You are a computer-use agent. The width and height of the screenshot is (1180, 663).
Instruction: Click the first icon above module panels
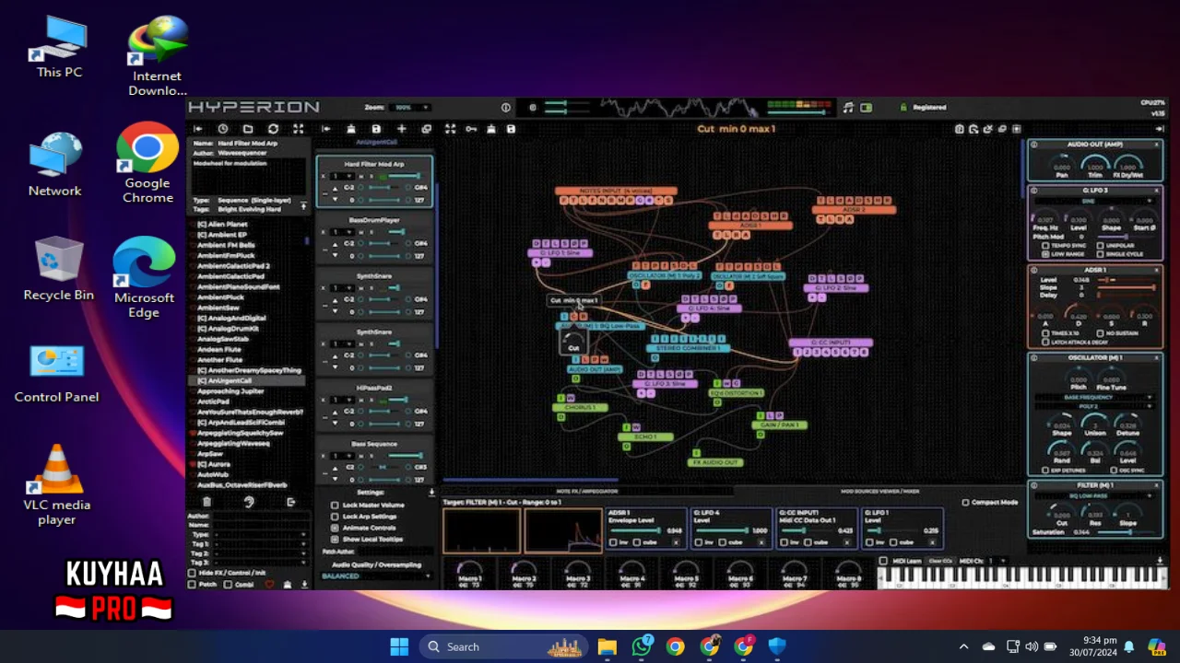pos(959,129)
